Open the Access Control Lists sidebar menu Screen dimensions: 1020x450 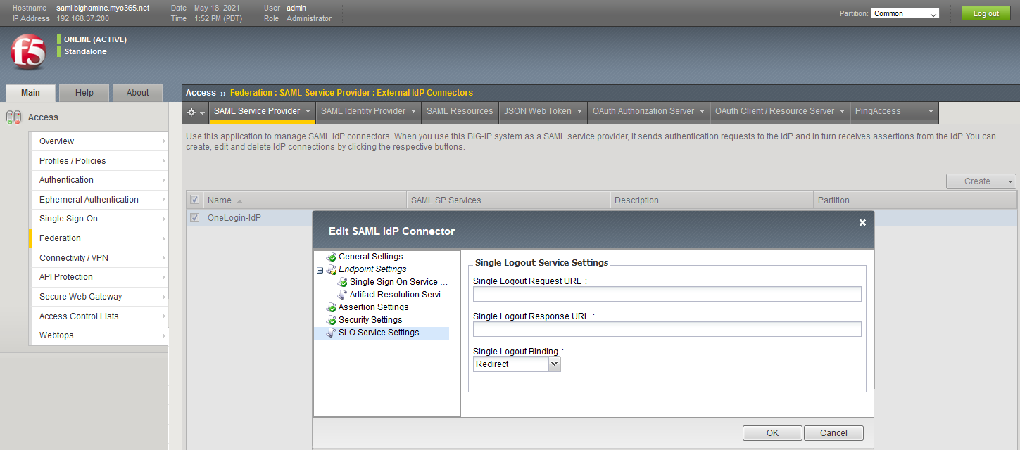tap(99, 316)
